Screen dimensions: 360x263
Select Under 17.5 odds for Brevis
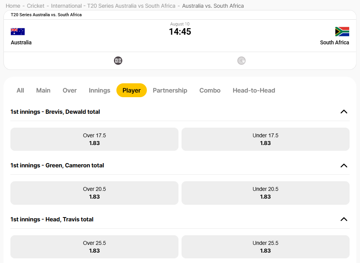[x=265, y=139]
